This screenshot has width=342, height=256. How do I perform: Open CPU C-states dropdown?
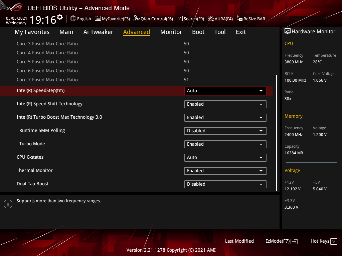pos(225,158)
